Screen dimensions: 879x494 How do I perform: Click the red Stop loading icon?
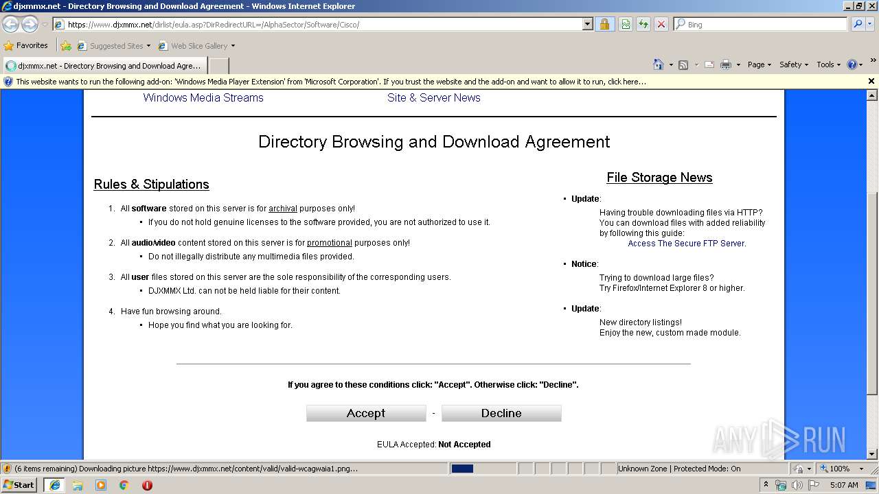pos(661,24)
